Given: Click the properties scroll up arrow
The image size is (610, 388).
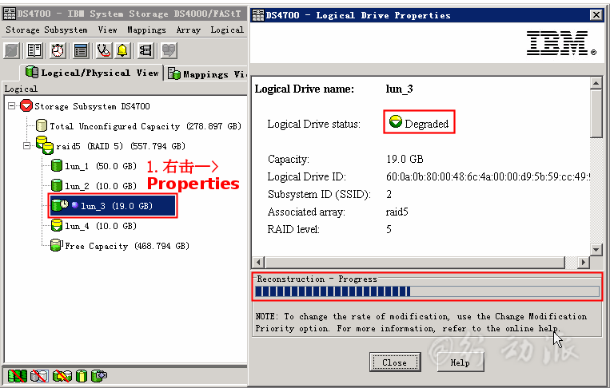Looking at the screenshot, I should (596, 83).
